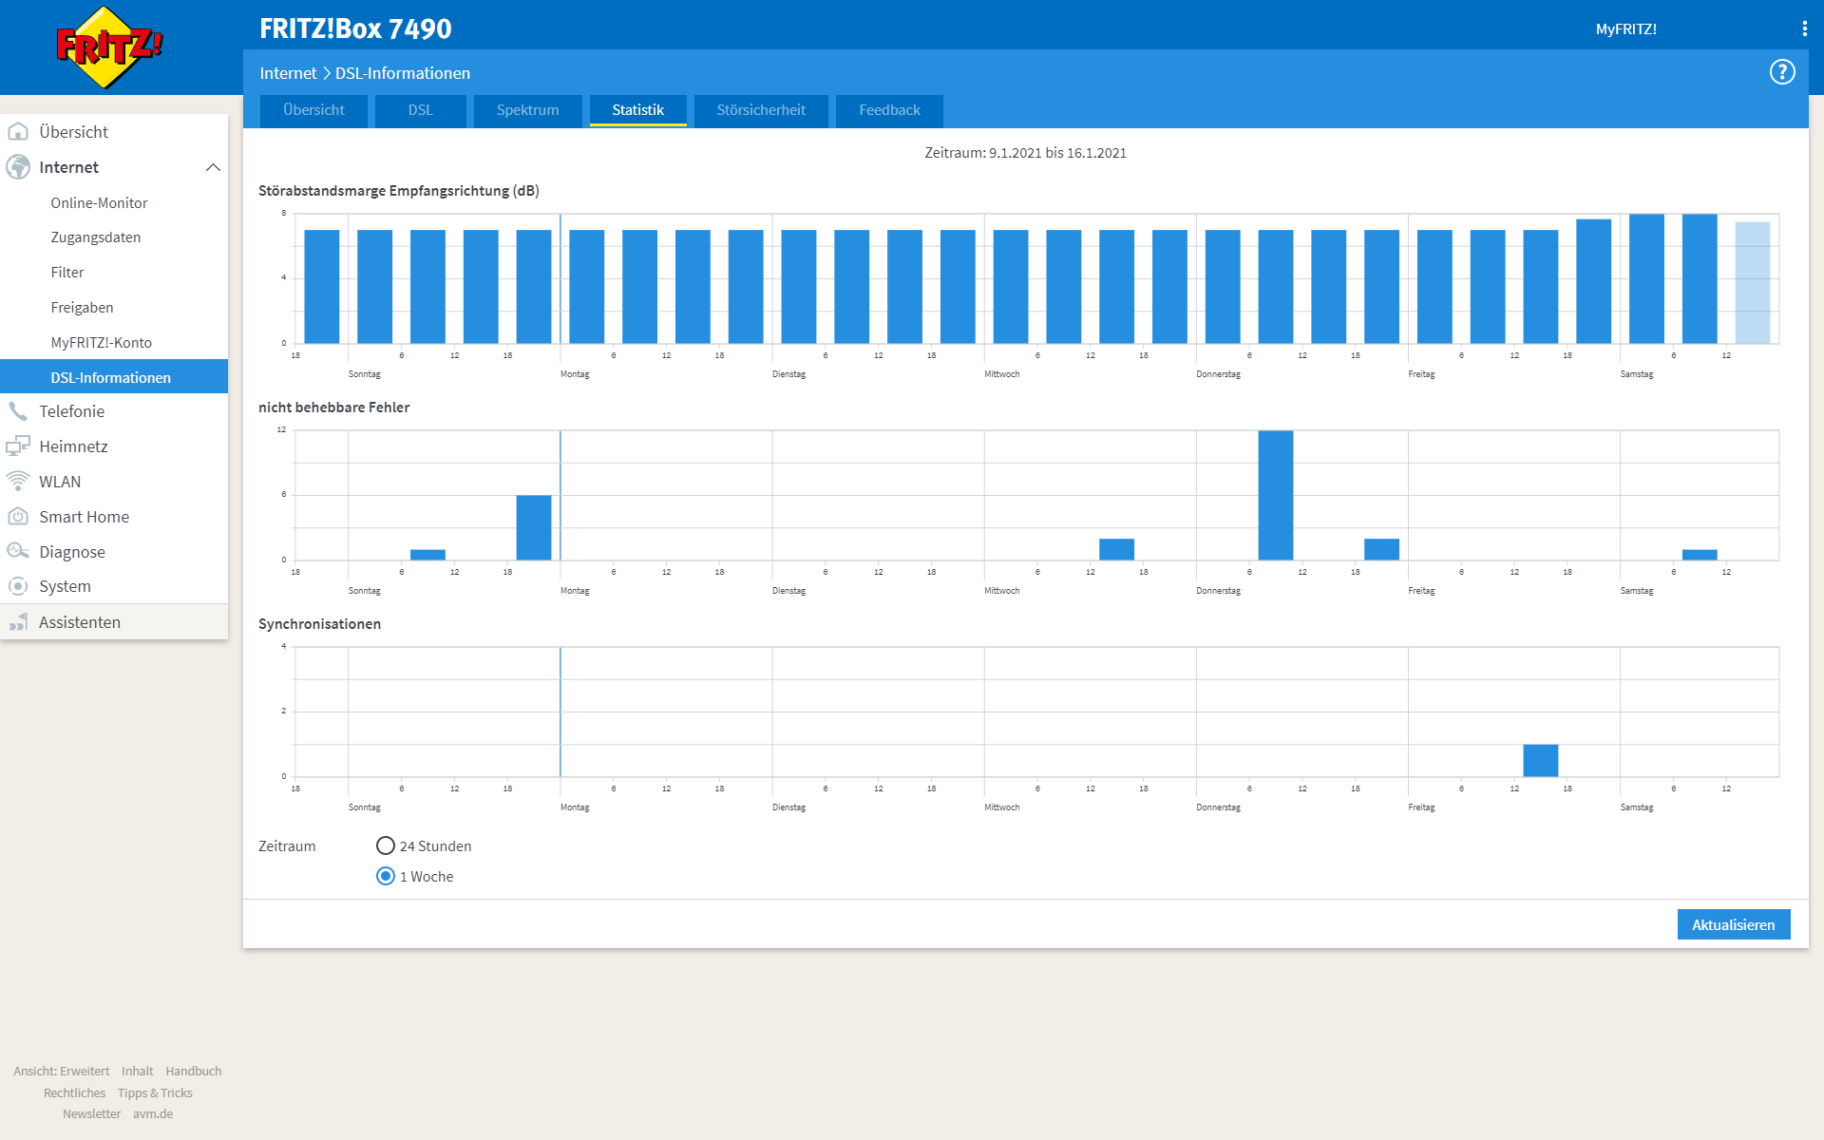Open the help question mark icon

1781,72
